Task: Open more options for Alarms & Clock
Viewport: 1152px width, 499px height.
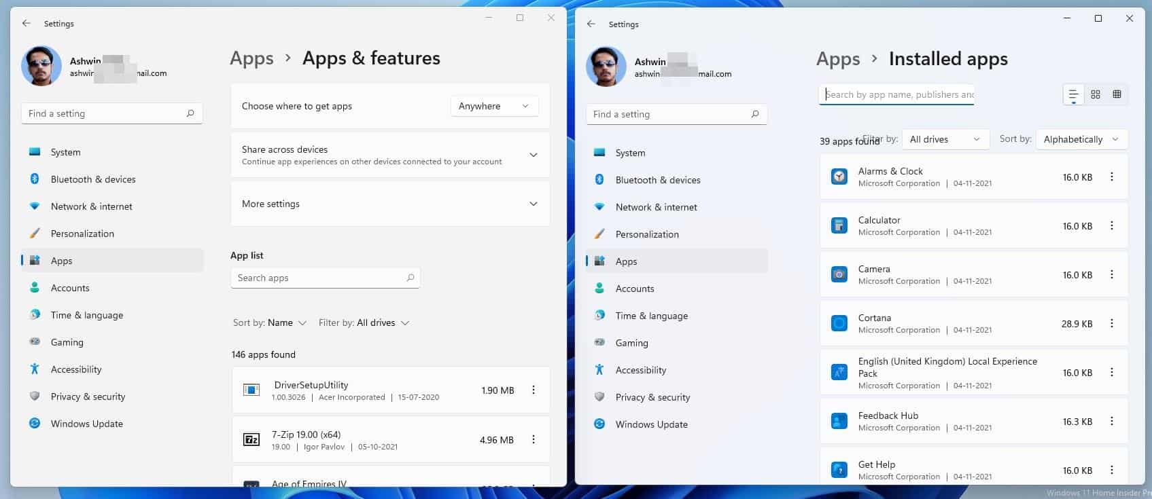Action: 1112,177
